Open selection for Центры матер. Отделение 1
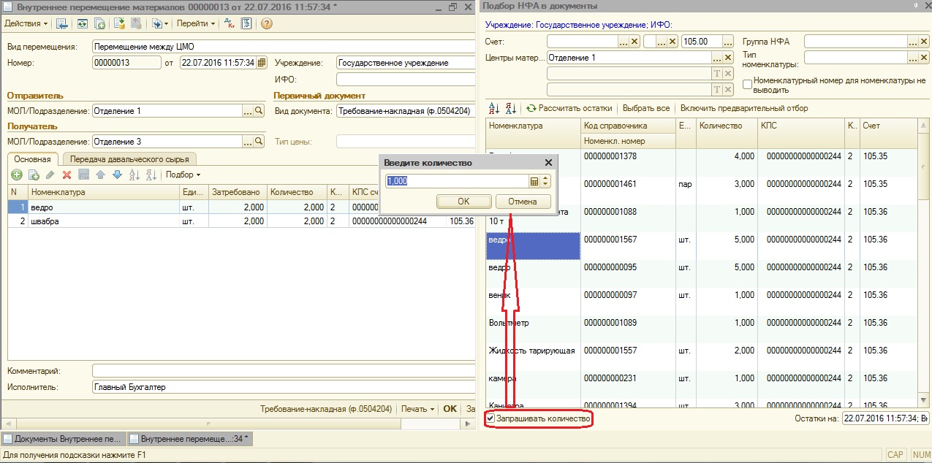This screenshot has width=932, height=463. coord(717,57)
